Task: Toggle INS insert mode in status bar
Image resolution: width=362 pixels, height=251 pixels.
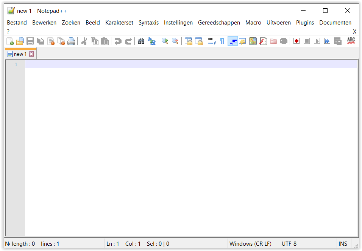Action: coord(343,243)
